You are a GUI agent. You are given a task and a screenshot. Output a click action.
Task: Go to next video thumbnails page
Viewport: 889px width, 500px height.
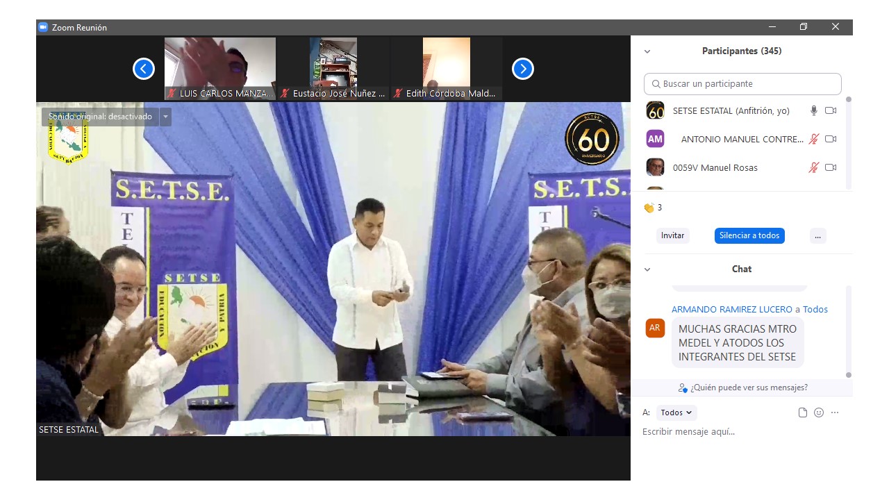(523, 69)
